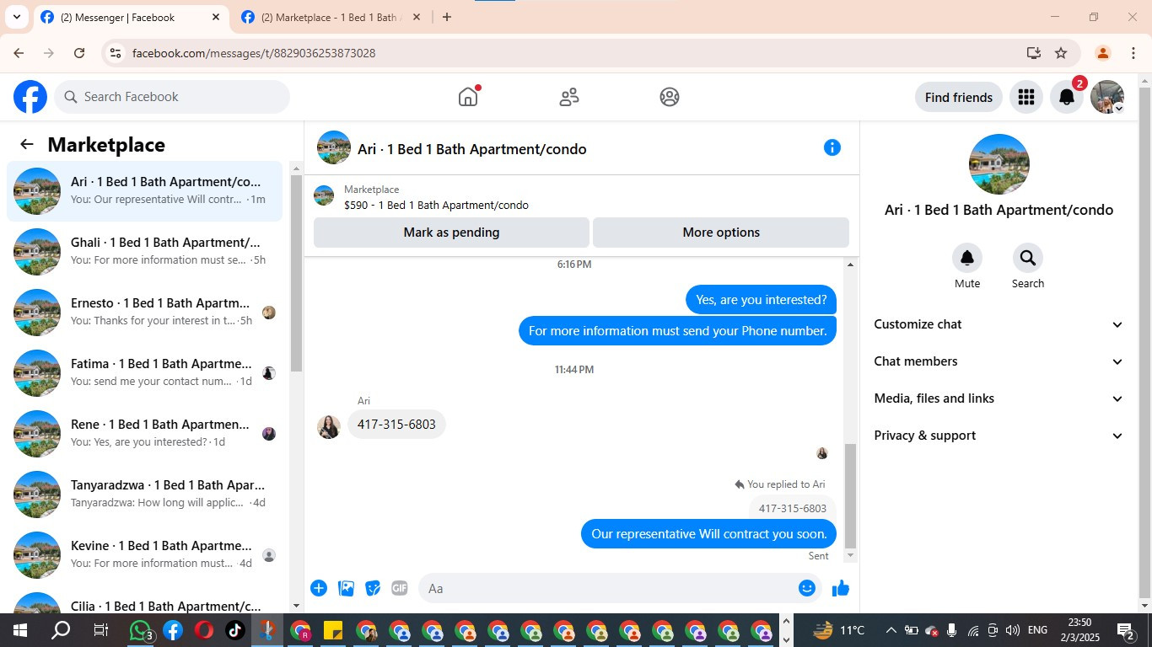Image resolution: width=1152 pixels, height=647 pixels.
Task: Send a thumbs-up like
Action: 841,588
